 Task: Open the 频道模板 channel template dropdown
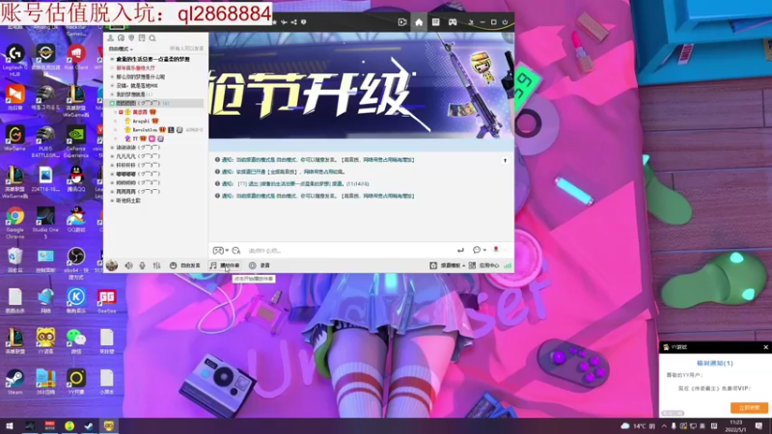coord(448,265)
